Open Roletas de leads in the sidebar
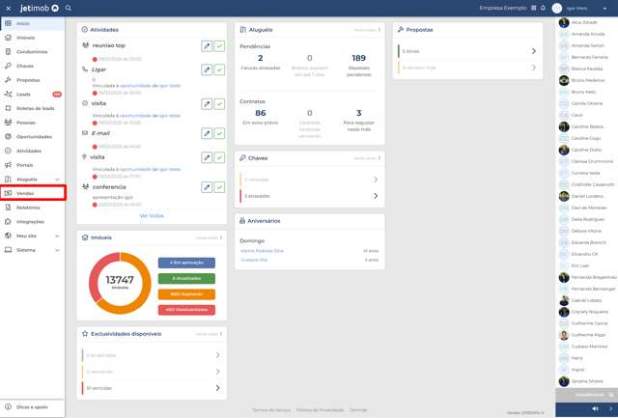 click(x=32, y=108)
